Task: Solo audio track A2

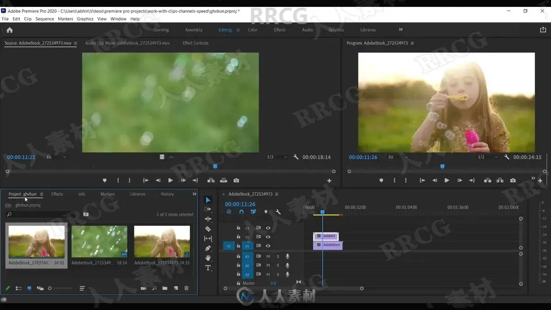Action: click(278, 266)
